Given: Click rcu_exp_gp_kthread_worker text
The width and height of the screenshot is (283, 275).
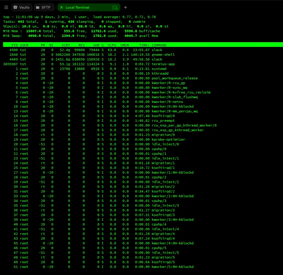Looking at the screenshot, I should coord(178,130).
